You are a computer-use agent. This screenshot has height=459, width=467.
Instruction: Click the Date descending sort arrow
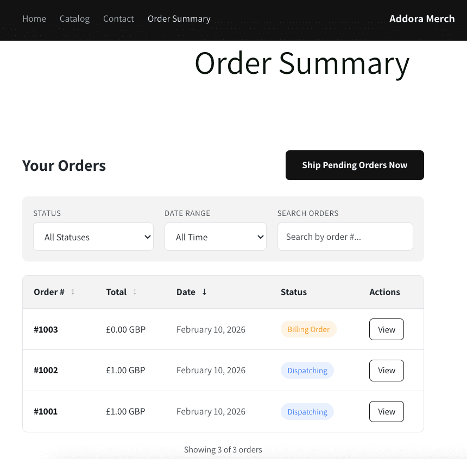204,292
